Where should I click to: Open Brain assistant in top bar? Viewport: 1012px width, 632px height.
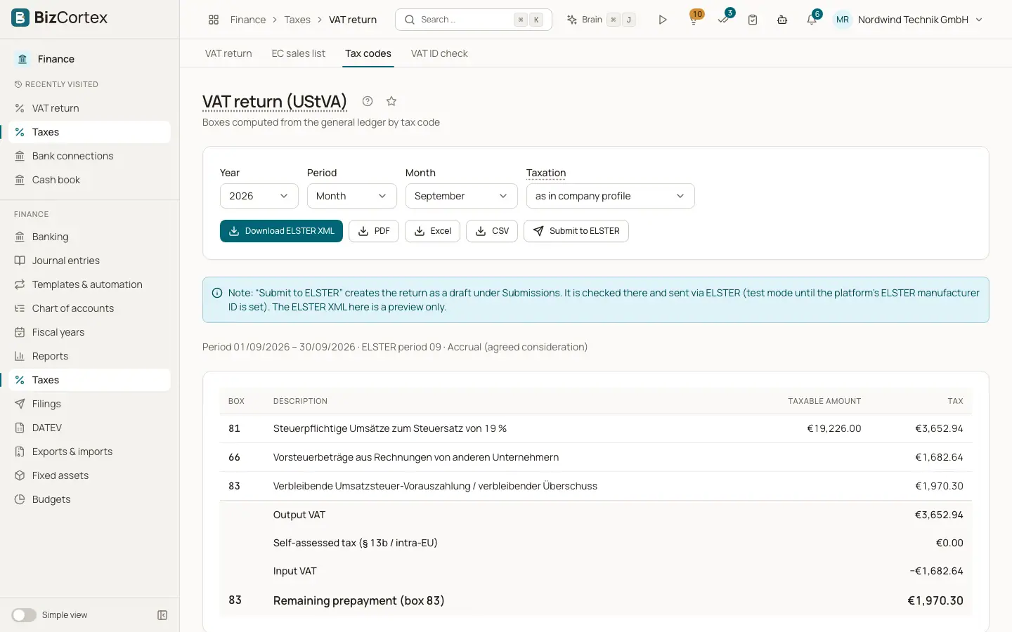[602, 20]
